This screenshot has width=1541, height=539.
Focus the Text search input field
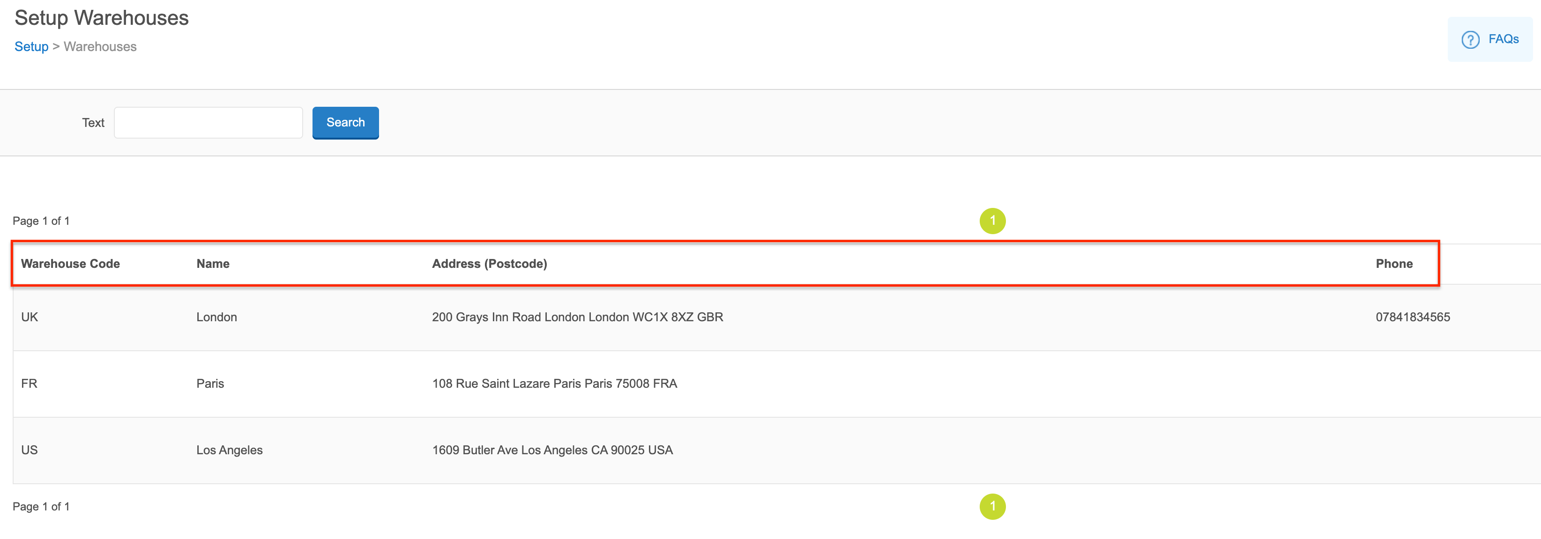[208, 123]
